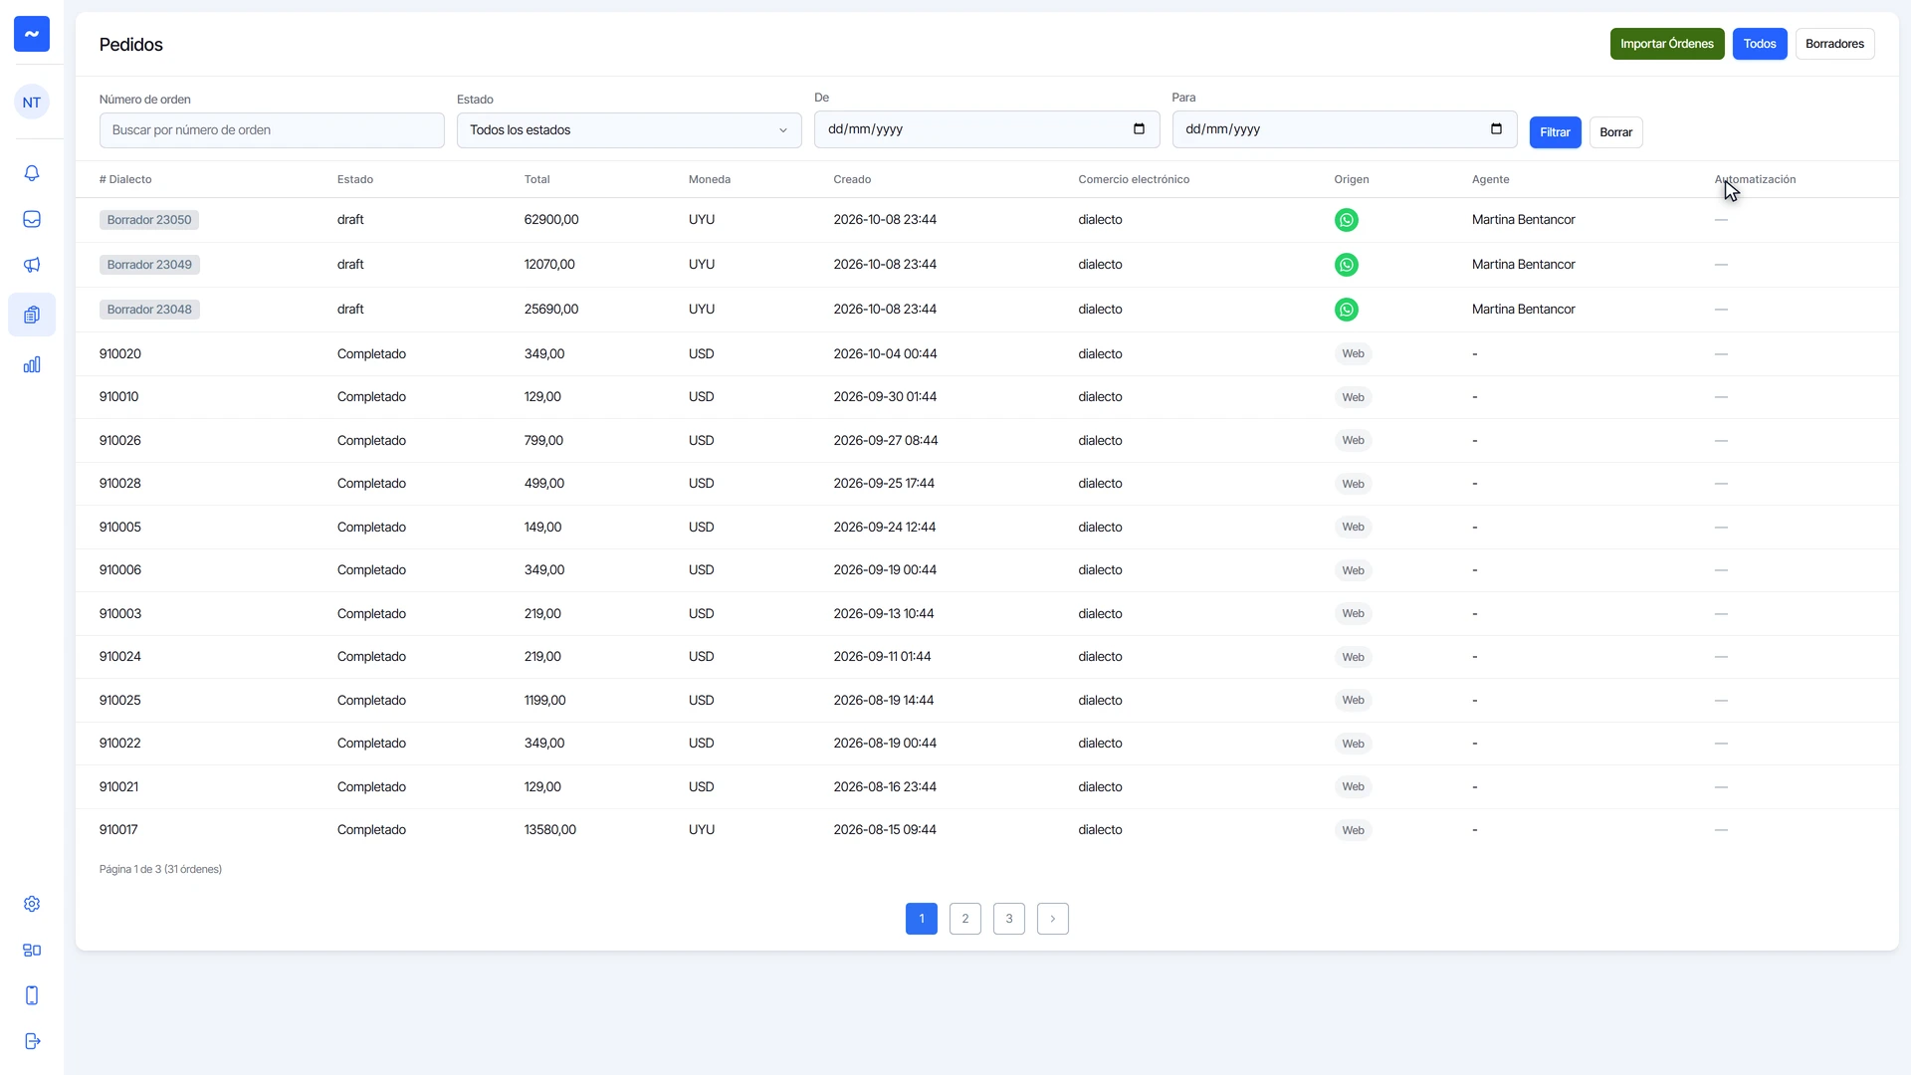
Task: Open order 910026
Action: [120, 441]
